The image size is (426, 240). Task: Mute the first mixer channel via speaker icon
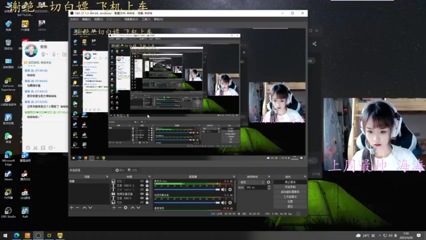224,189
